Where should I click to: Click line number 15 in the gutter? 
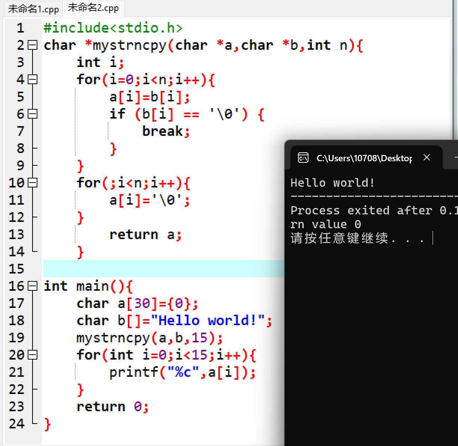16,269
